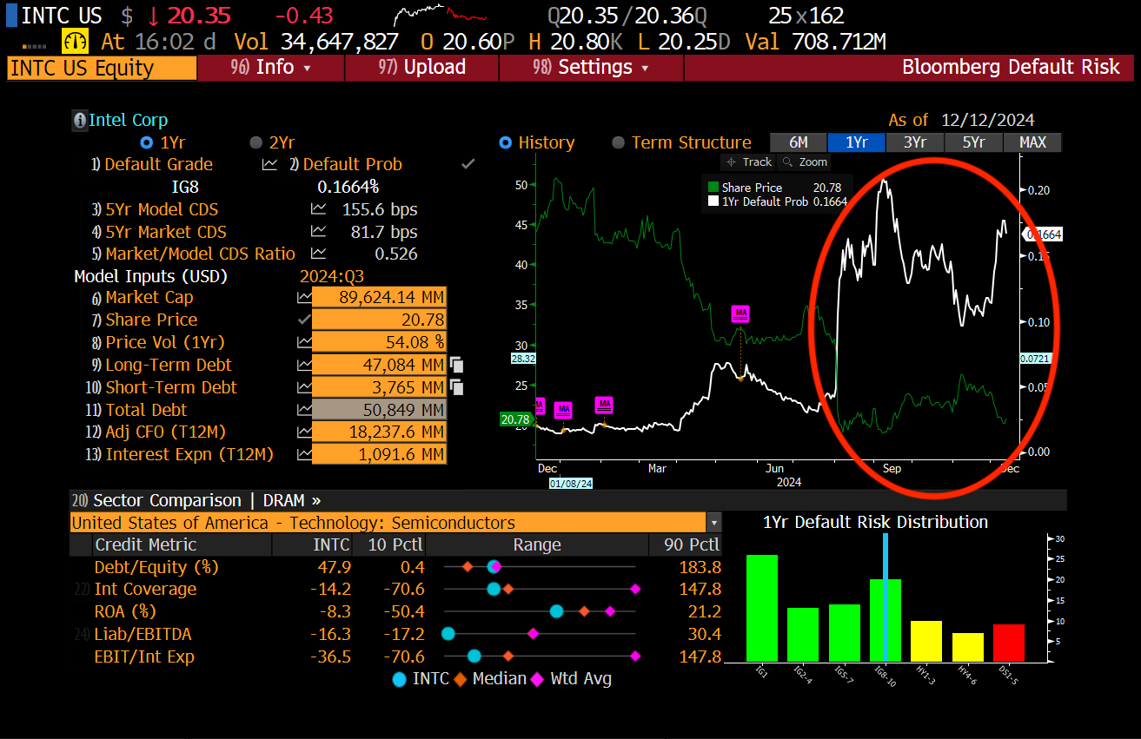Switch chart range to 5Yr
Viewport: 1141px width, 739px height.
[973, 142]
